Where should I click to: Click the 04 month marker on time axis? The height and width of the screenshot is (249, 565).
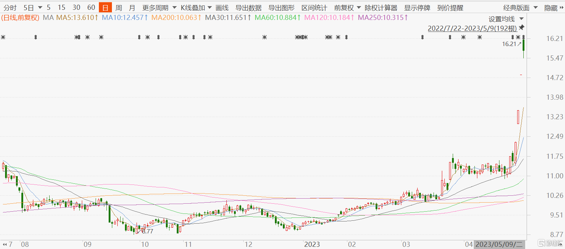click(x=469, y=244)
